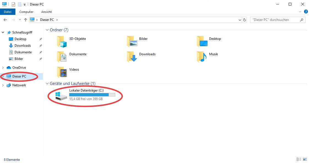The width and height of the screenshot is (309, 163).
Task: Select Desktop in Schnellzugriff
Action: (x=20, y=39)
